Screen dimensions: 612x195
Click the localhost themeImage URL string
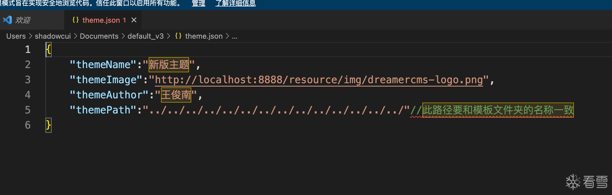319,80
